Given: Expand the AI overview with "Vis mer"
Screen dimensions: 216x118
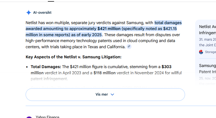Looking at the screenshot, I should [105, 94].
